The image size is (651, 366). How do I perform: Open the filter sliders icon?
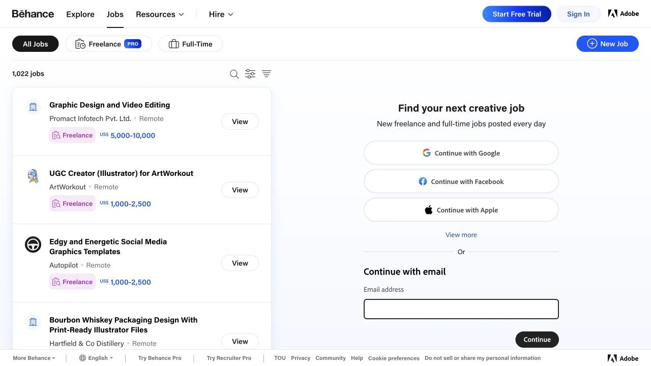(250, 74)
